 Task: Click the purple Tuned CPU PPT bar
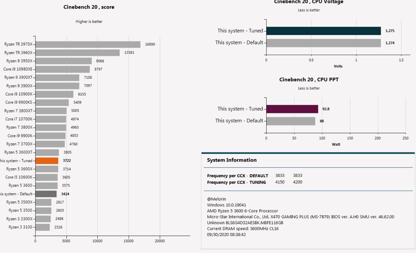click(x=292, y=109)
